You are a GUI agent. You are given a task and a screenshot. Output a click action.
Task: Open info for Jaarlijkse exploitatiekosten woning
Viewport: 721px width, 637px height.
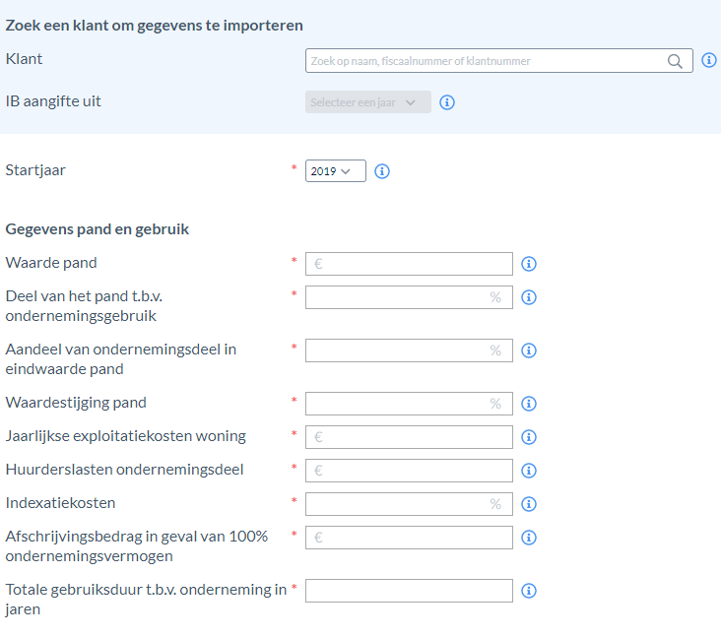pos(528,437)
